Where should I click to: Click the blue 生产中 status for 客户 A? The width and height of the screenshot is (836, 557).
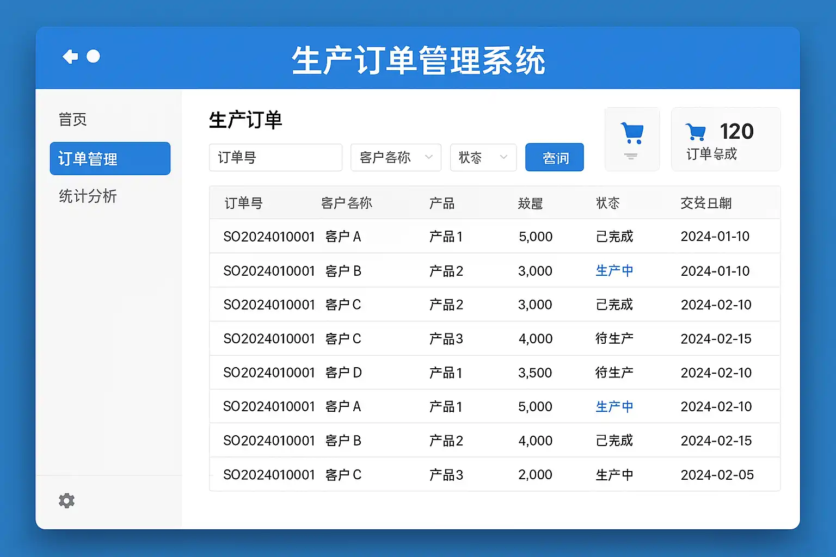(x=614, y=407)
